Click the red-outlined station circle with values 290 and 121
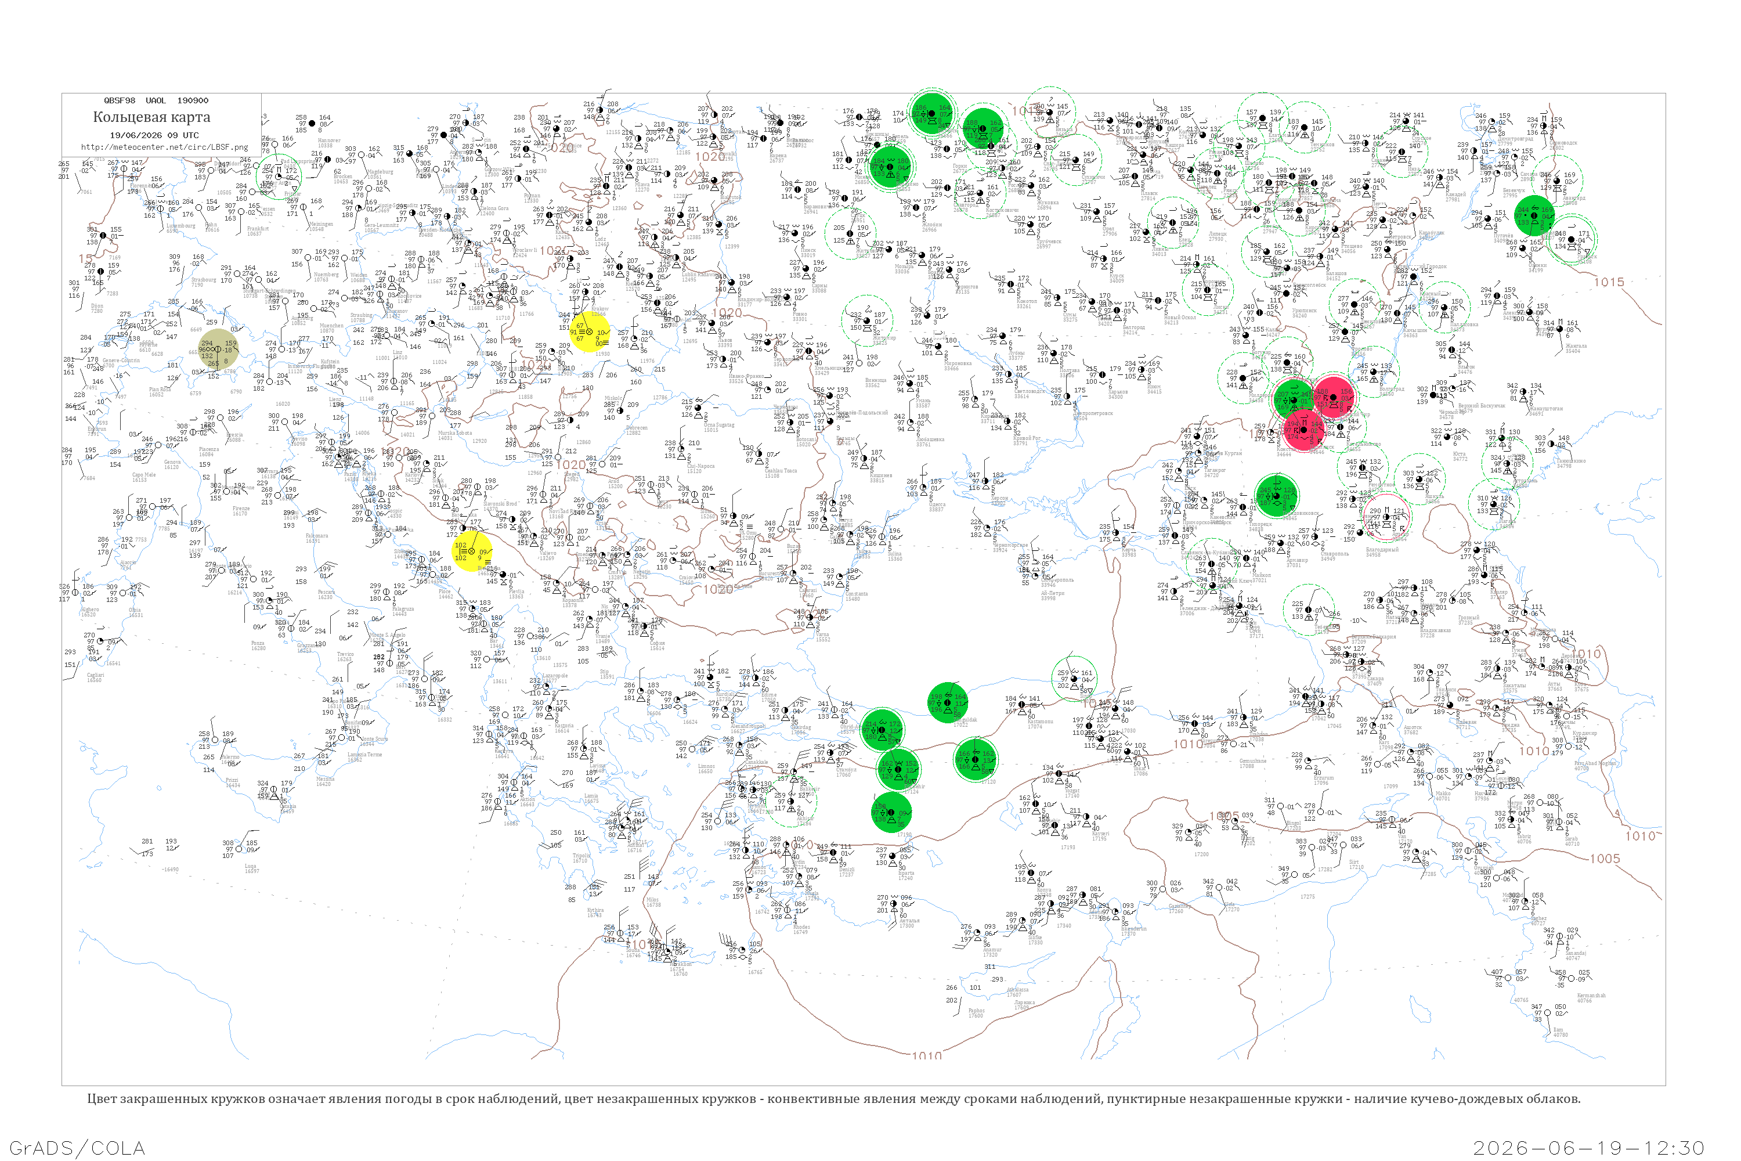Viewport: 1741px width, 1161px height. click(x=1386, y=517)
